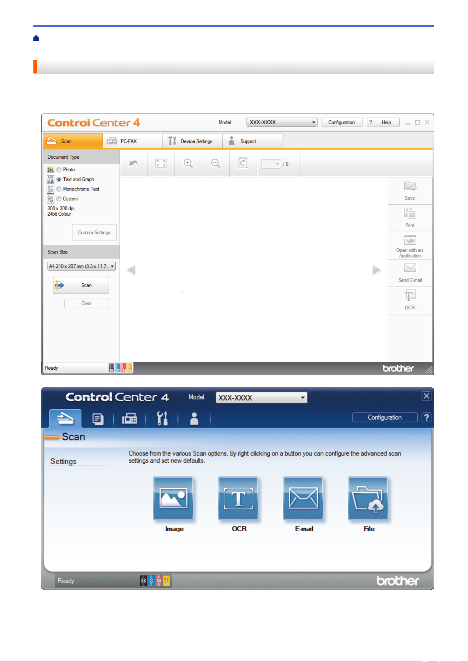This screenshot has width=468, height=662.
Task: Click the home icon at page top
Action: click(x=36, y=38)
